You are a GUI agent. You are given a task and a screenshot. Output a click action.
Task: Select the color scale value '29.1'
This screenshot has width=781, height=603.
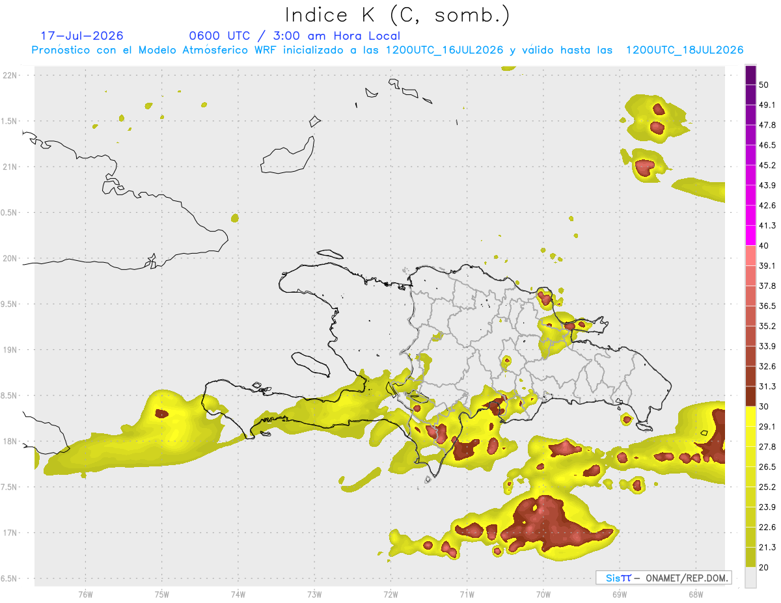[767, 427]
